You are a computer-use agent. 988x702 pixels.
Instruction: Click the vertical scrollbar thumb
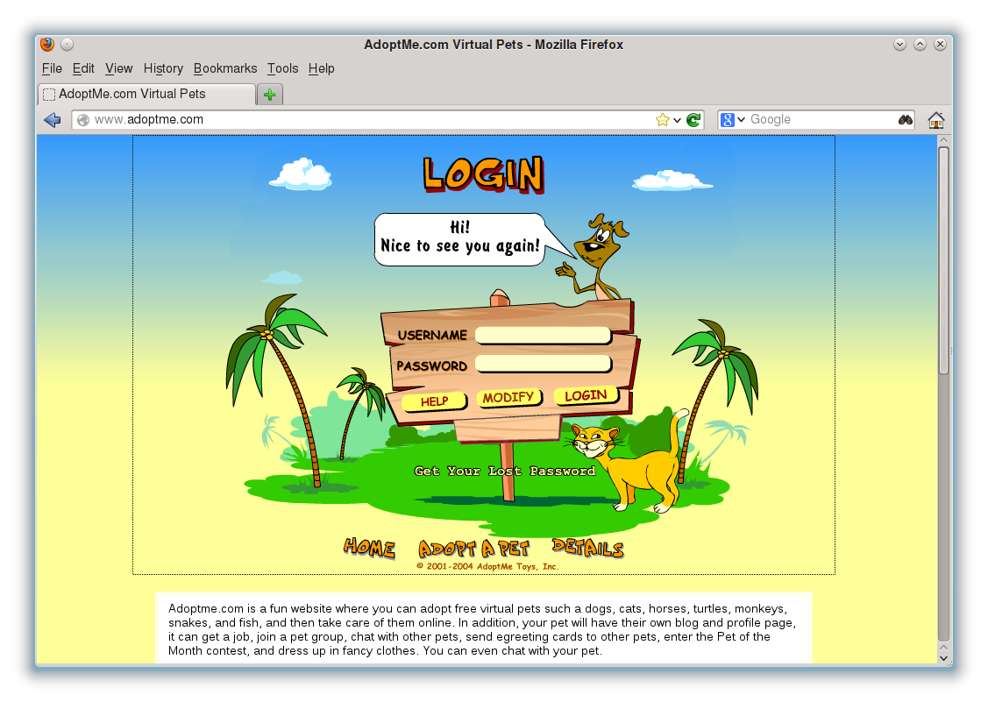tap(943, 260)
